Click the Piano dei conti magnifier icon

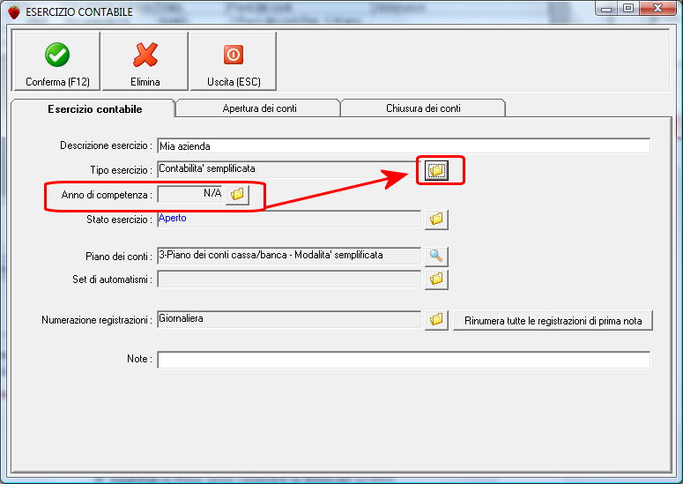click(x=436, y=257)
